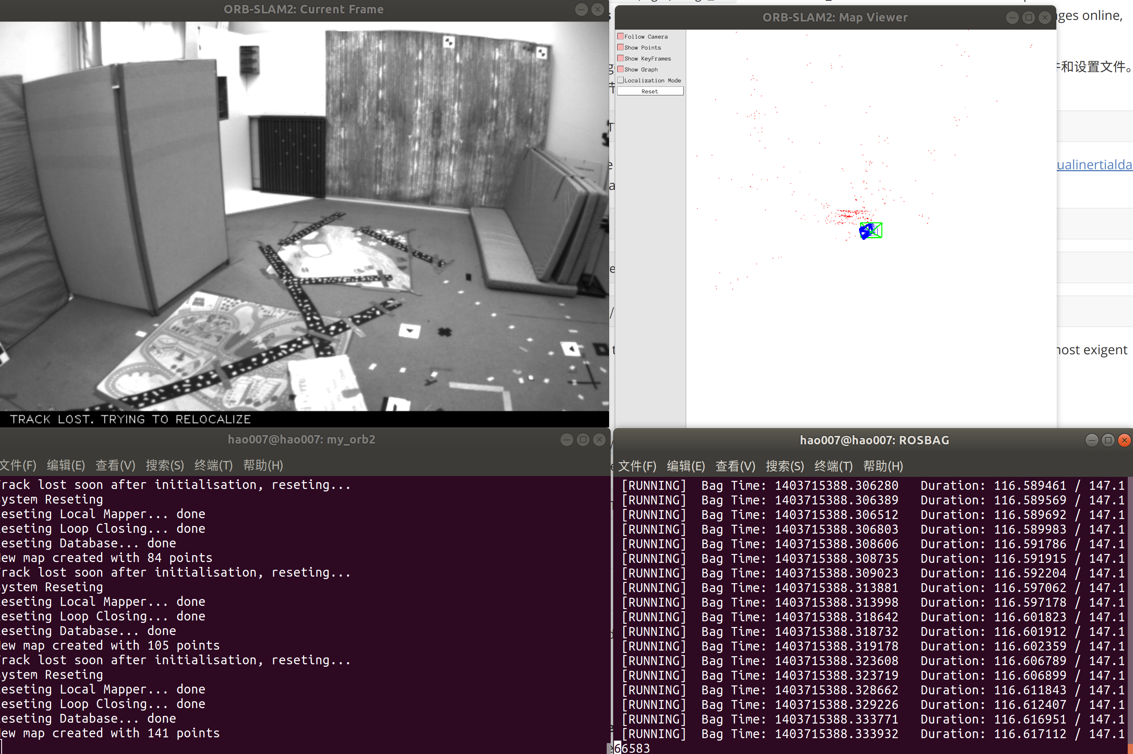
Task: Close the ORB-SLAM2 Current Frame window
Action: tap(598, 10)
